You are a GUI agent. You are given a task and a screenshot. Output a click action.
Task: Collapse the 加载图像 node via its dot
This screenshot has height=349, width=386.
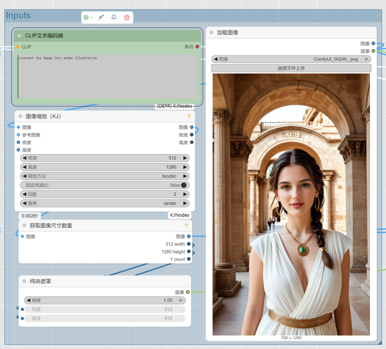click(212, 33)
